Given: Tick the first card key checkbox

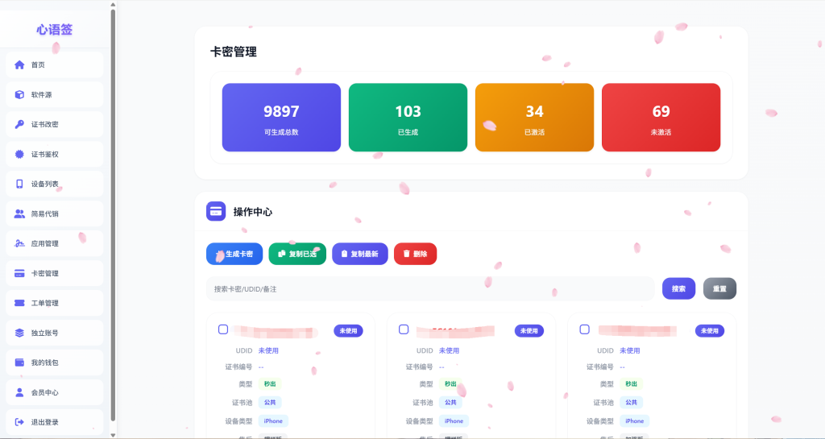Looking at the screenshot, I should tap(223, 329).
